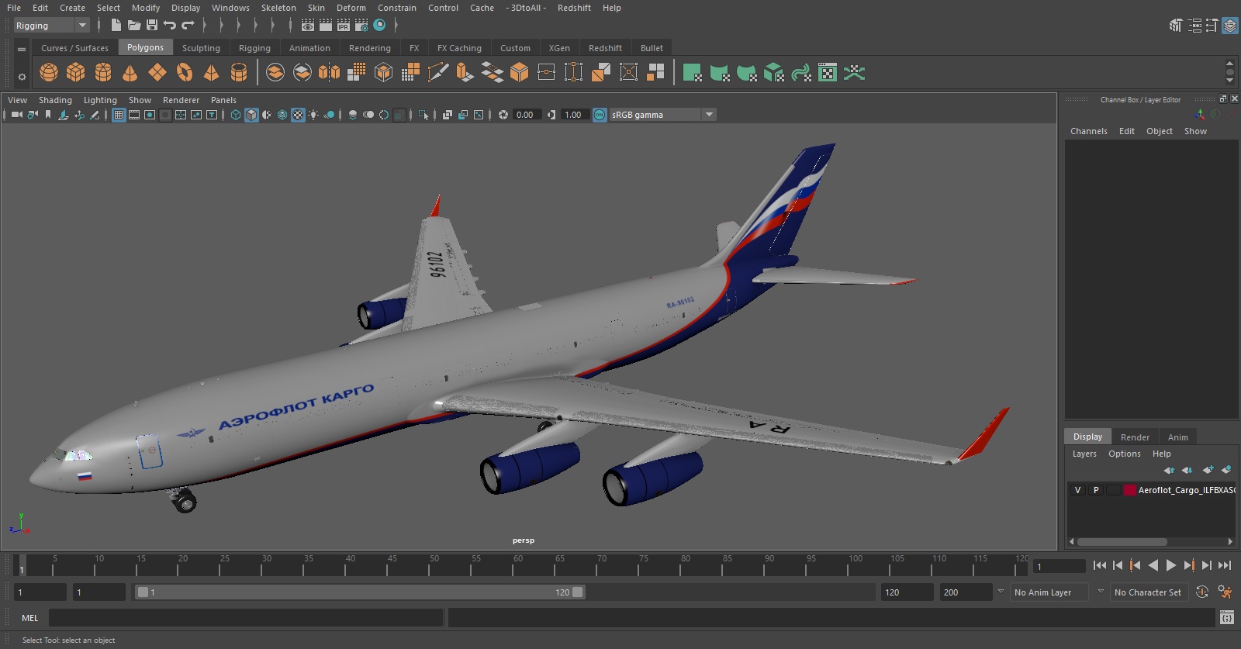Image resolution: width=1241 pixels, height=649 pixels.
Task: Create a polygon plane from the shelf
Action: (157, 73)
